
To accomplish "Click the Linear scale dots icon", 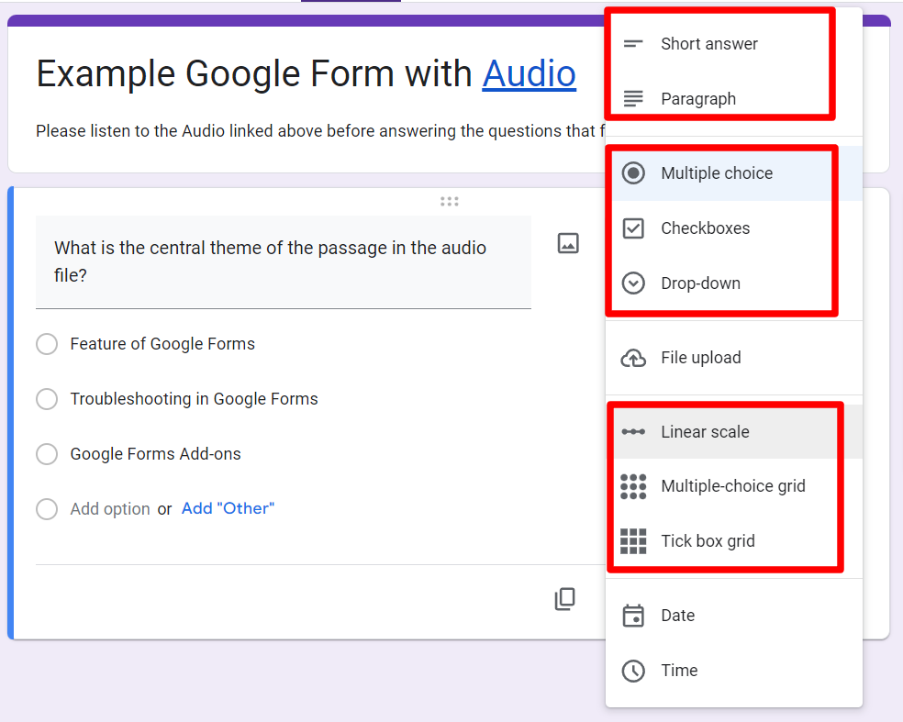I will point(633,432).
